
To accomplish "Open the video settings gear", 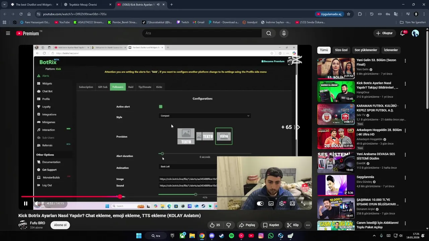I will pyautogui.click(x=282, y=204).
